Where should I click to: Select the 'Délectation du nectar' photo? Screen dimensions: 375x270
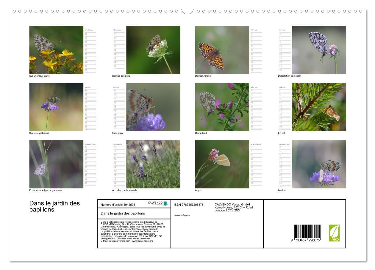pyautogui.click(x=319, y=50)
